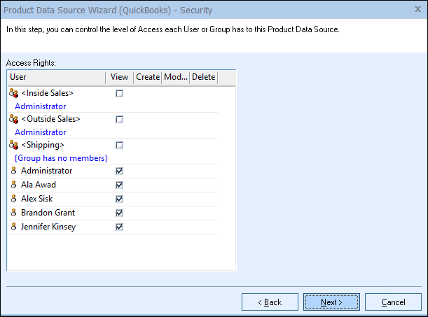Screen dimensions: 428x317
Task: Uncheck View access for Administrator user
Action: [119, 171]
